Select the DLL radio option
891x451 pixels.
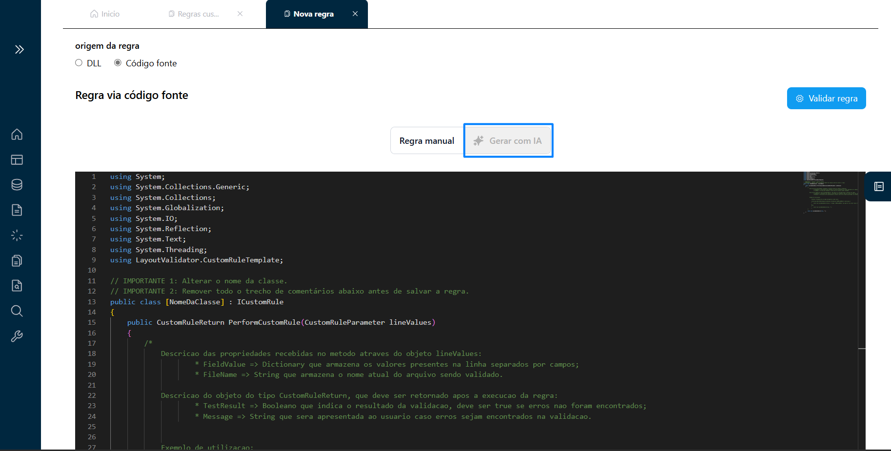(79, 63)
